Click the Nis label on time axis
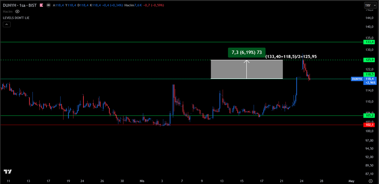Screen dimensions: 379x184 142,181
